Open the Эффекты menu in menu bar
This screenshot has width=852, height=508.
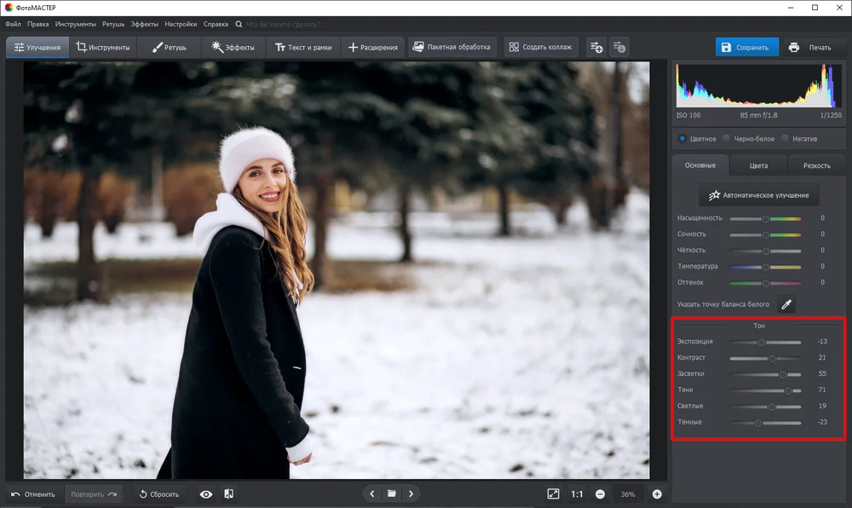(x=145, y=24)
